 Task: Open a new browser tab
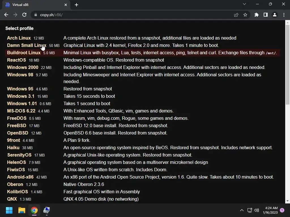coord(76,5)
